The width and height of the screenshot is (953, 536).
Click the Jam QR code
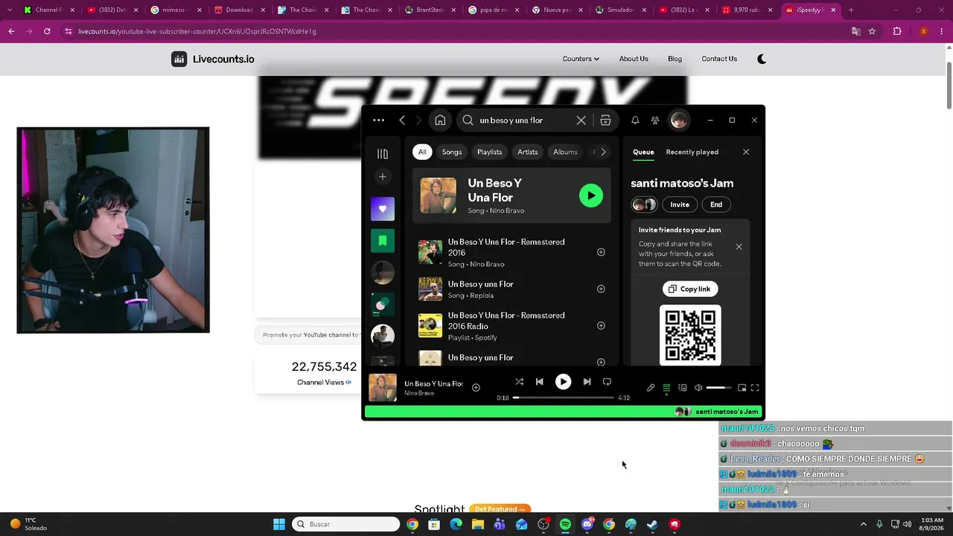(x=690, y=335)
